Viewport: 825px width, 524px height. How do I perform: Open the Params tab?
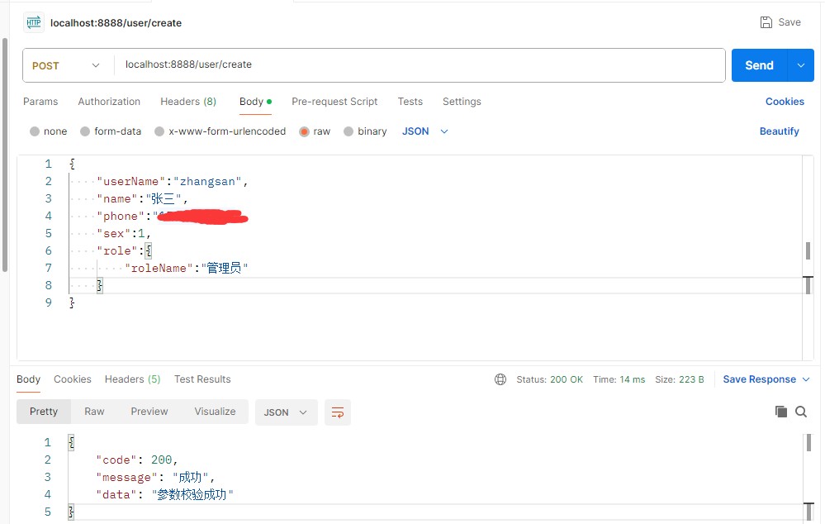pyautogui.click(x=40, y=101)
